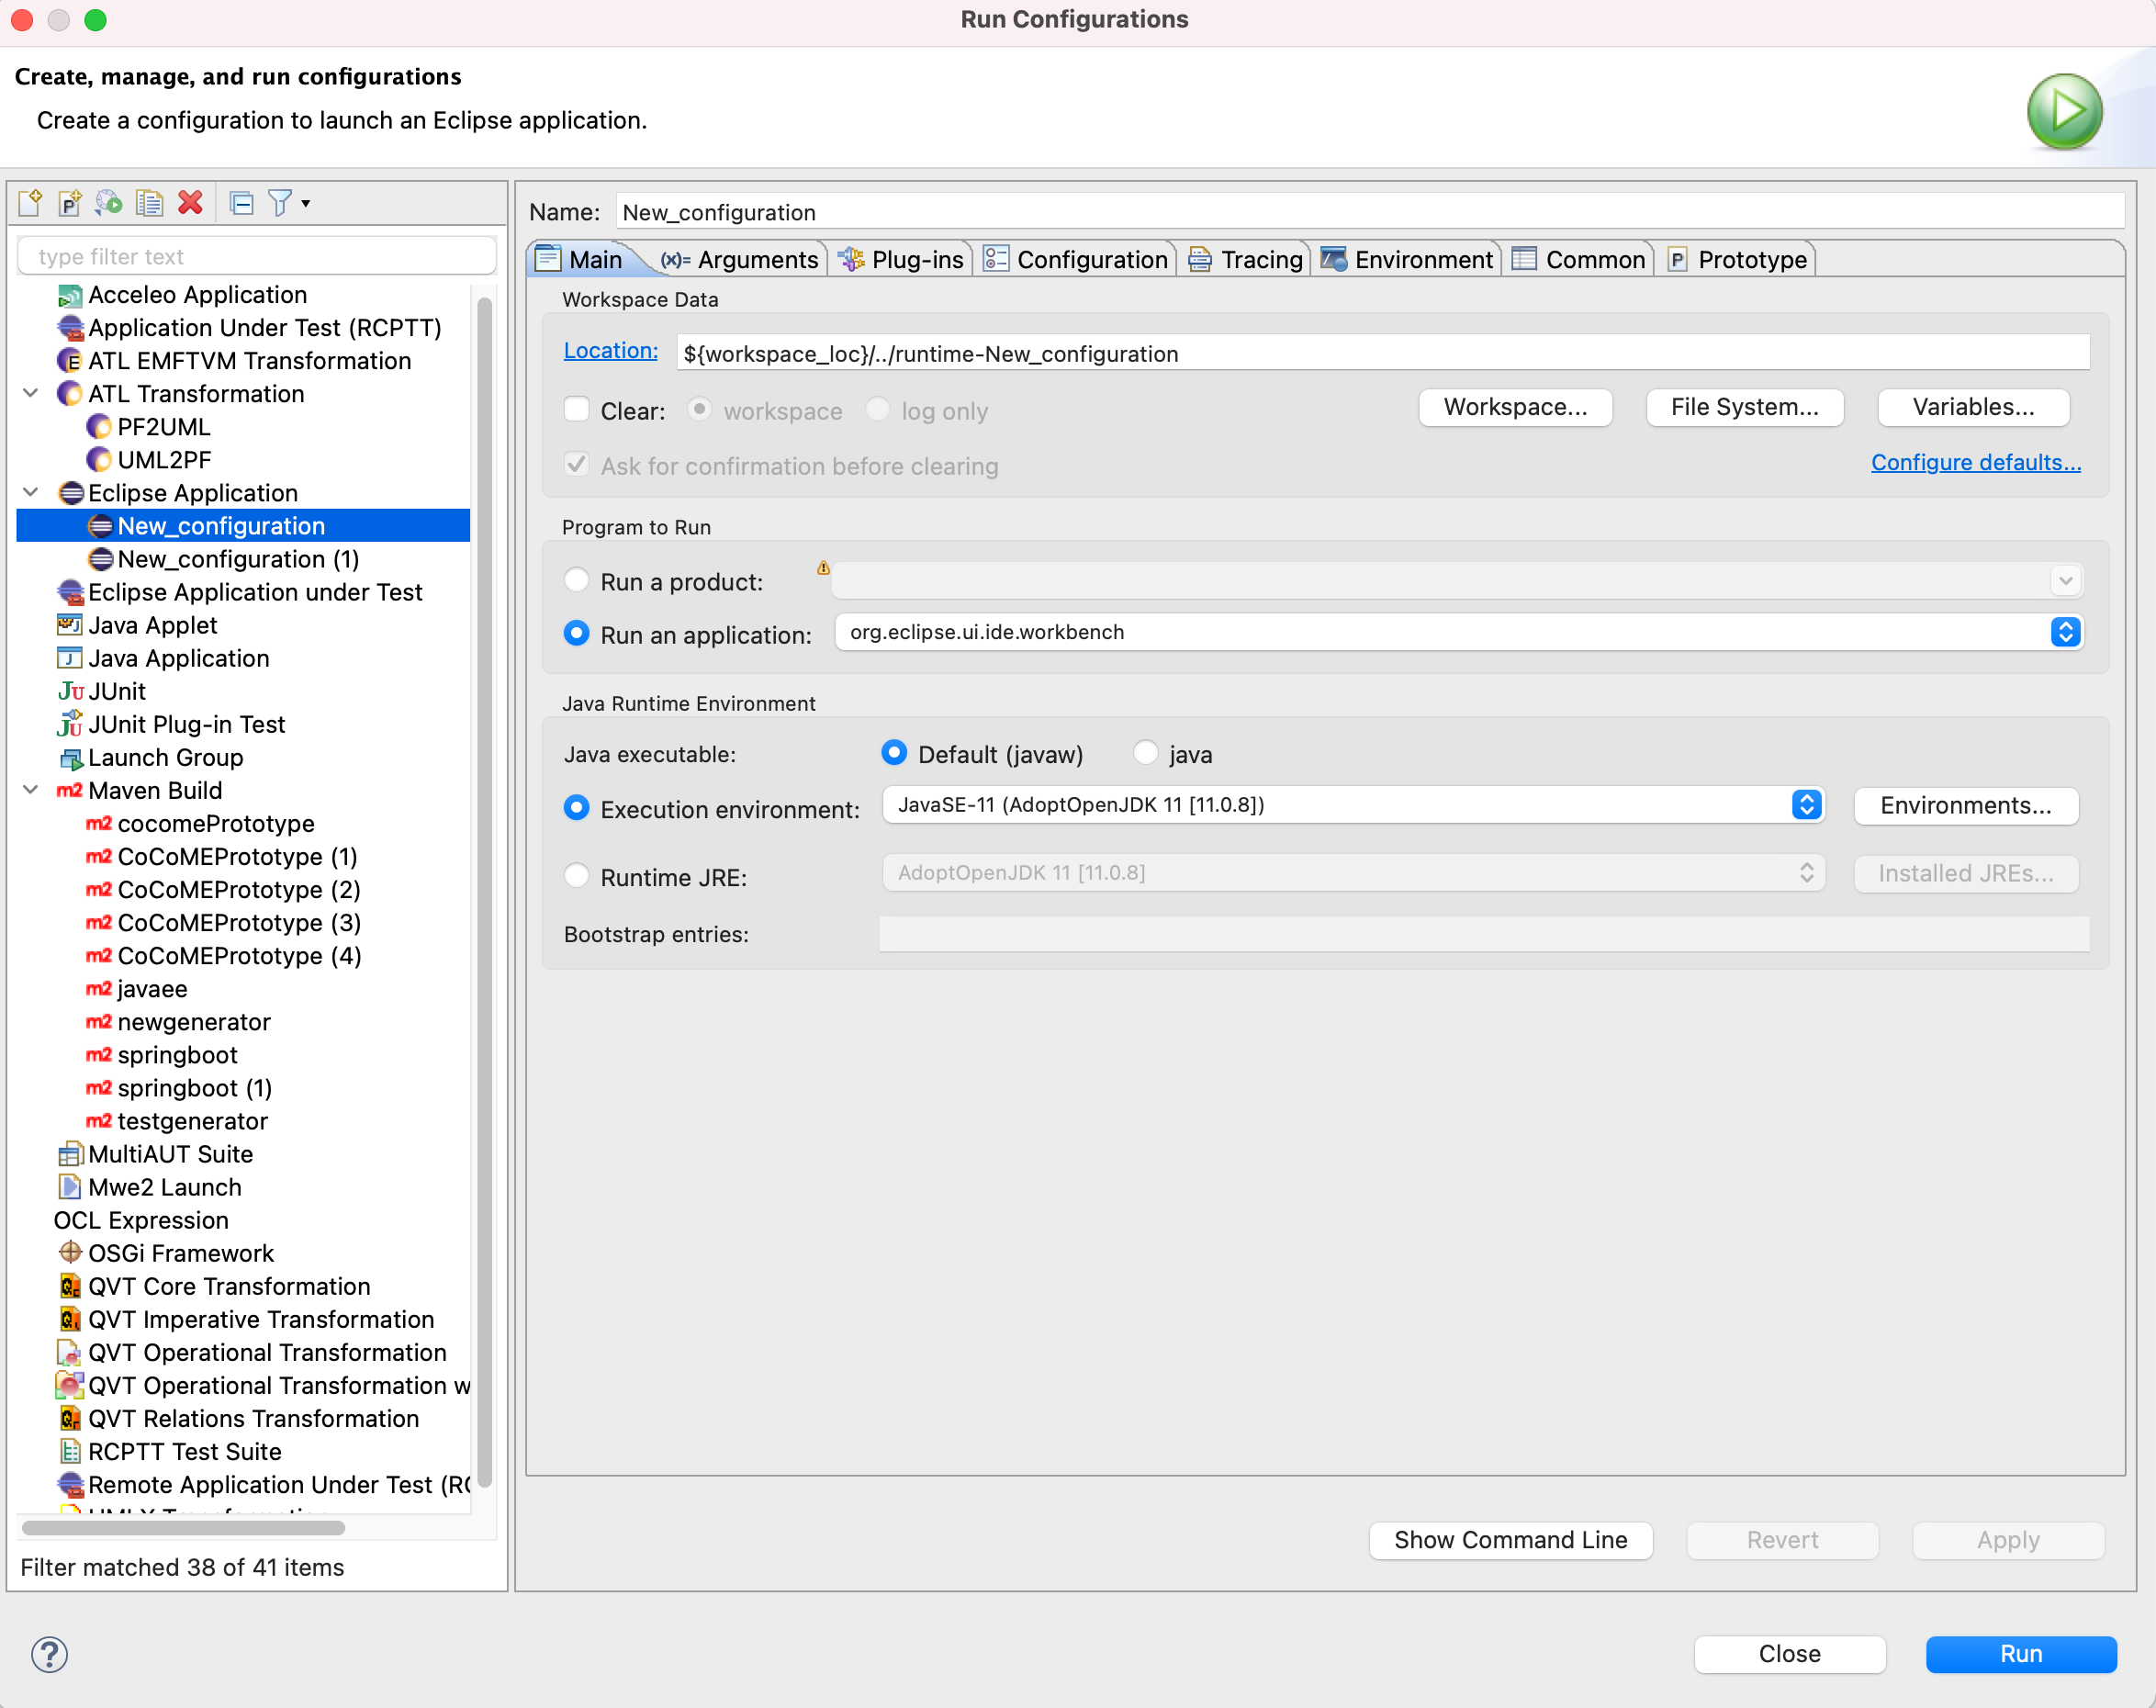Click the Duplicate configuration icon
Viewport: 2156px width, 1708px height.
(149, 203)
